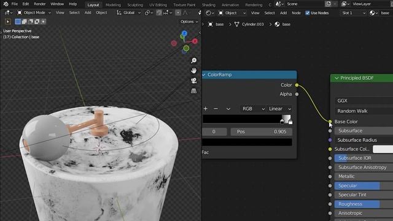Image resolution: width=393 pixels, height=221 pixels.
Task: Toggle snapping magnet in viewport header
Action: click(159, 12)
